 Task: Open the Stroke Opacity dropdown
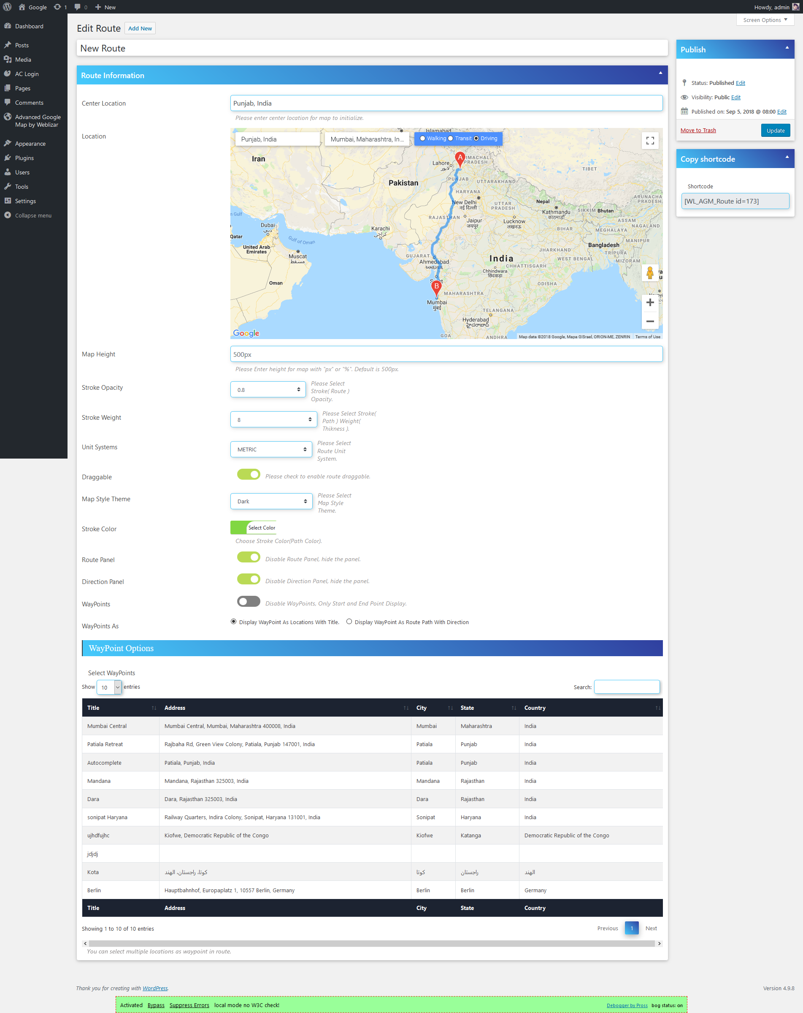tap(268, 389)
